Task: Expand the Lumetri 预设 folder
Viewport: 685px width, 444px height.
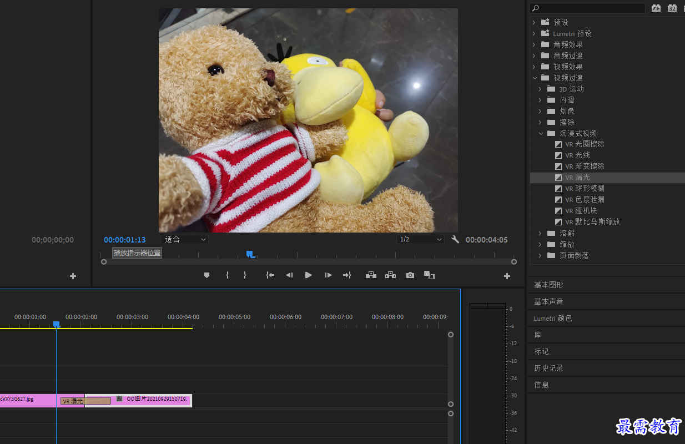Action: click(x=534, y=33)
